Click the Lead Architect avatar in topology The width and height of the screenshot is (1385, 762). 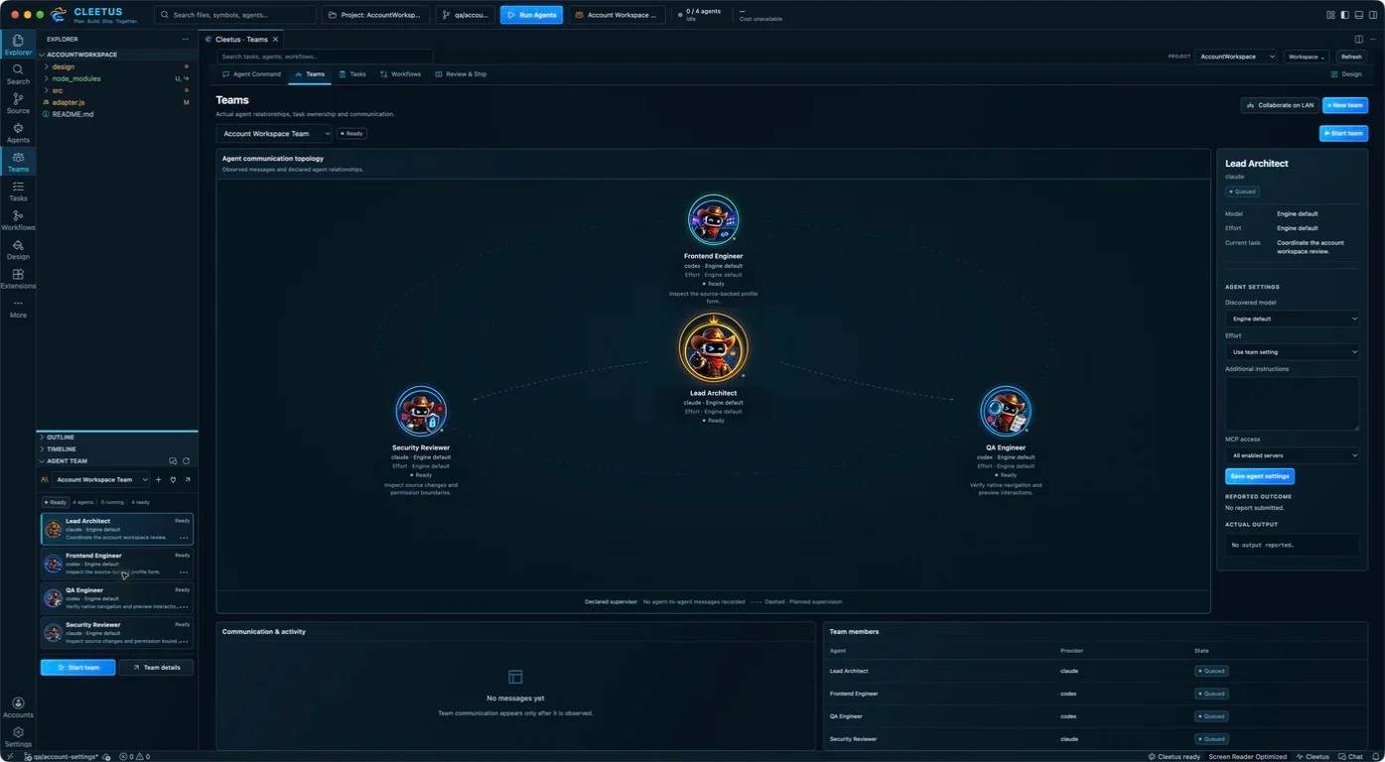point(713,348)
